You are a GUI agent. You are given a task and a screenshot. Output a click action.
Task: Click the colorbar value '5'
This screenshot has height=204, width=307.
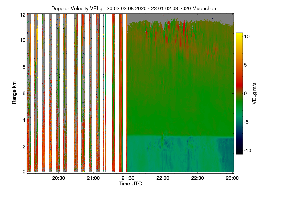tap(245, 65)
